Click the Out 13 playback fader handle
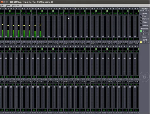This screenshot has width=150, height=116. coord(65,58)
